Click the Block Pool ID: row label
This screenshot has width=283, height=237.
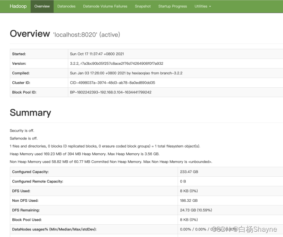tap(24, 92)
